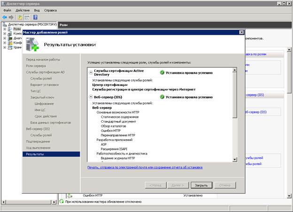Open the Справка menu

coord(50,10)
